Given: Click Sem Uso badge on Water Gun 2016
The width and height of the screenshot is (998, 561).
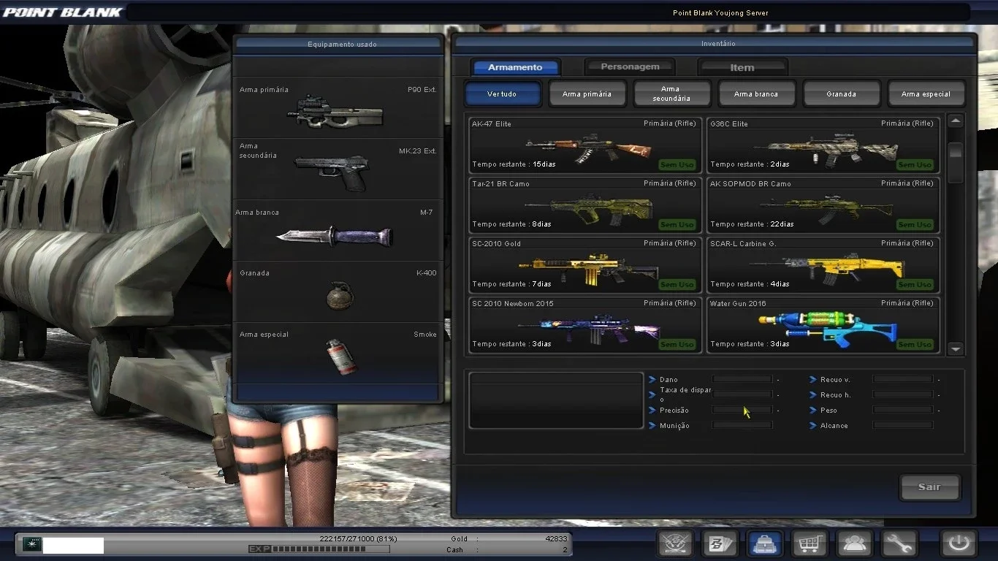Looking at the screenshot, I should point(915,344).
